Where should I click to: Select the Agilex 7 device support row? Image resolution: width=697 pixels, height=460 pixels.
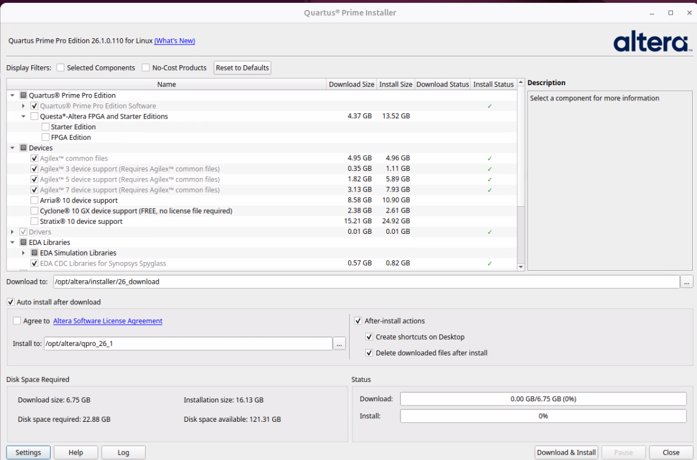point(262,190)
